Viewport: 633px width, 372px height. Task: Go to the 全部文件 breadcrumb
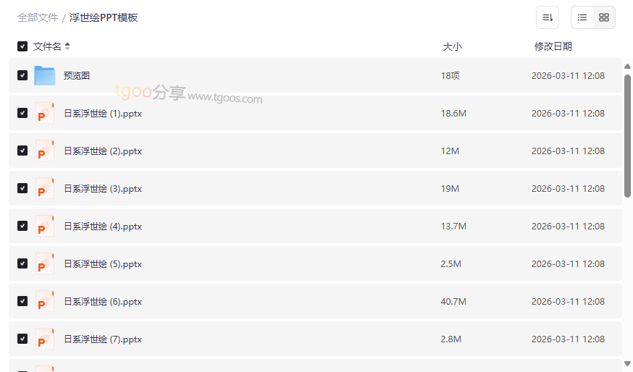click(x=38, y=17)
